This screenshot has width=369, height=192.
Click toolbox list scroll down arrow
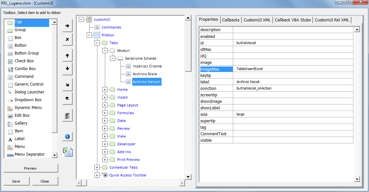pyautogui.click(x=55, y=155)
